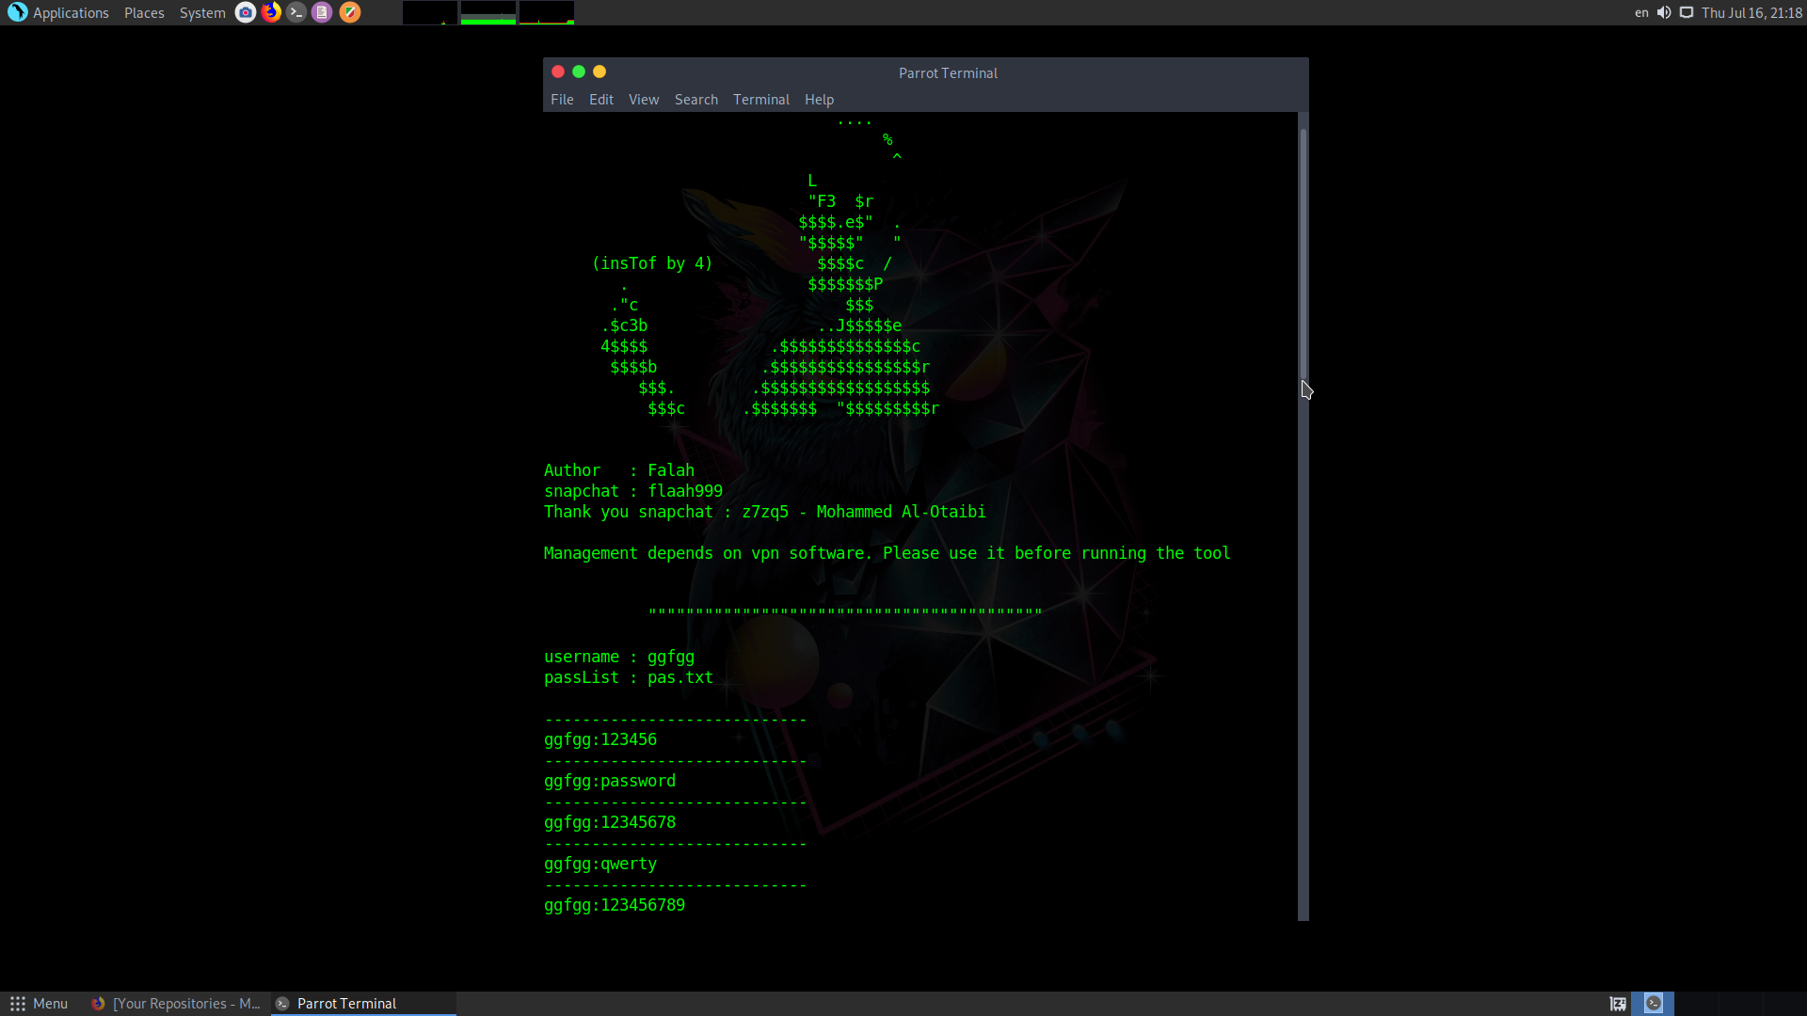Switch keyboard layout using the en indicator

[1641, 12]
